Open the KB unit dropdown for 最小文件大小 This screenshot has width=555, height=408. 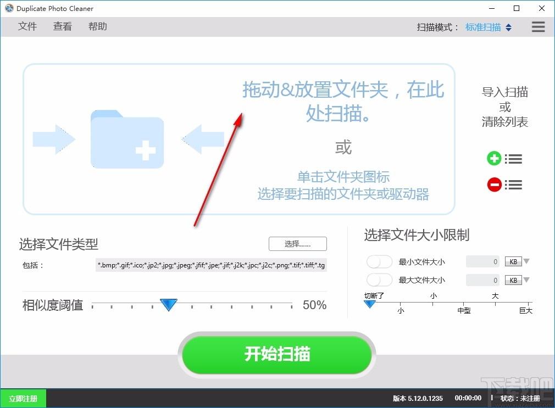517,261
